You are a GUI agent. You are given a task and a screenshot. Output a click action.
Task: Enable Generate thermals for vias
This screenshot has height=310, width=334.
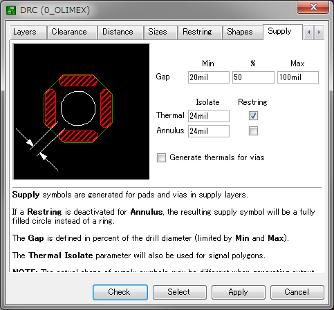161,157
